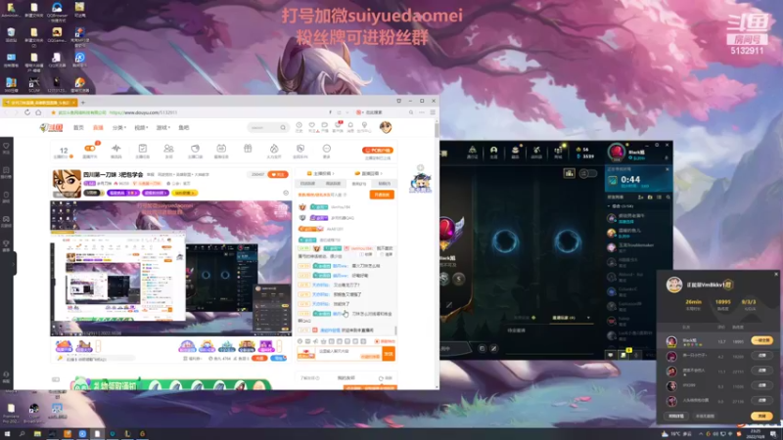Viewport: 783px width, 440px height.
Task: Open the friends icon in streamer toolbar
Action: [x=168, y=149]
